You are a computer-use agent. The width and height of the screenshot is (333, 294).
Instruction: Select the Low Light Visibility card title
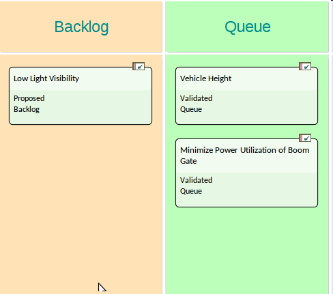pyautogui.click(x=46, y=78)
